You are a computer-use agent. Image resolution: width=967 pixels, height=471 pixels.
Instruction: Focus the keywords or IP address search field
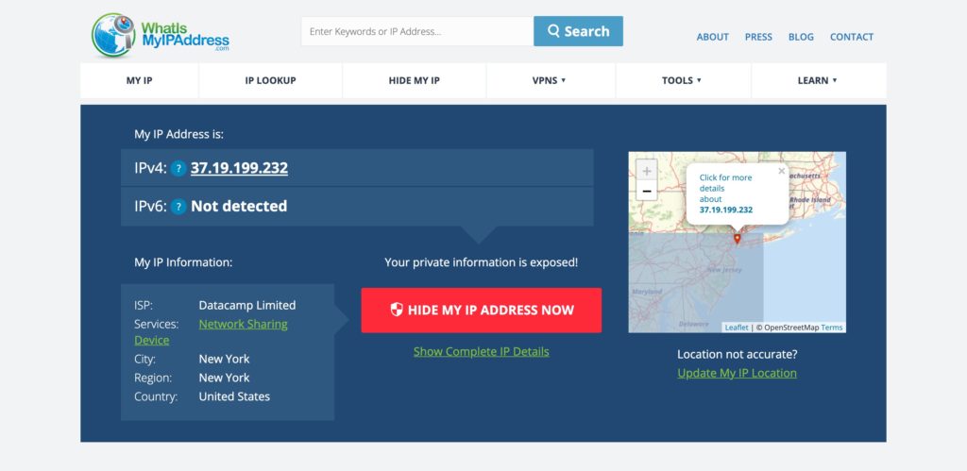pyautogui.click(x=416, y=31)
